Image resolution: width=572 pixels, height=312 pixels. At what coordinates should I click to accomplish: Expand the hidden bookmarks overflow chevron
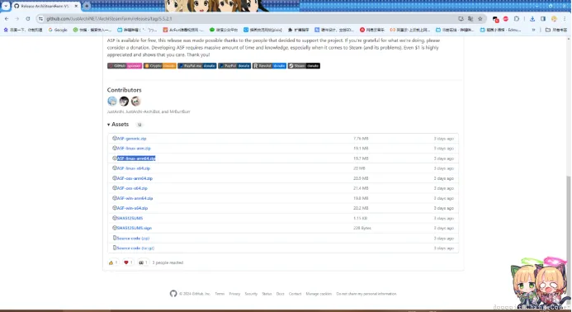tap(533, 30)
